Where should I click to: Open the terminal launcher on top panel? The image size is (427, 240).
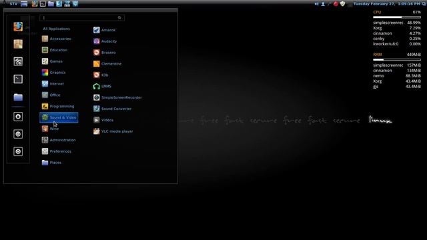point(43,4)
